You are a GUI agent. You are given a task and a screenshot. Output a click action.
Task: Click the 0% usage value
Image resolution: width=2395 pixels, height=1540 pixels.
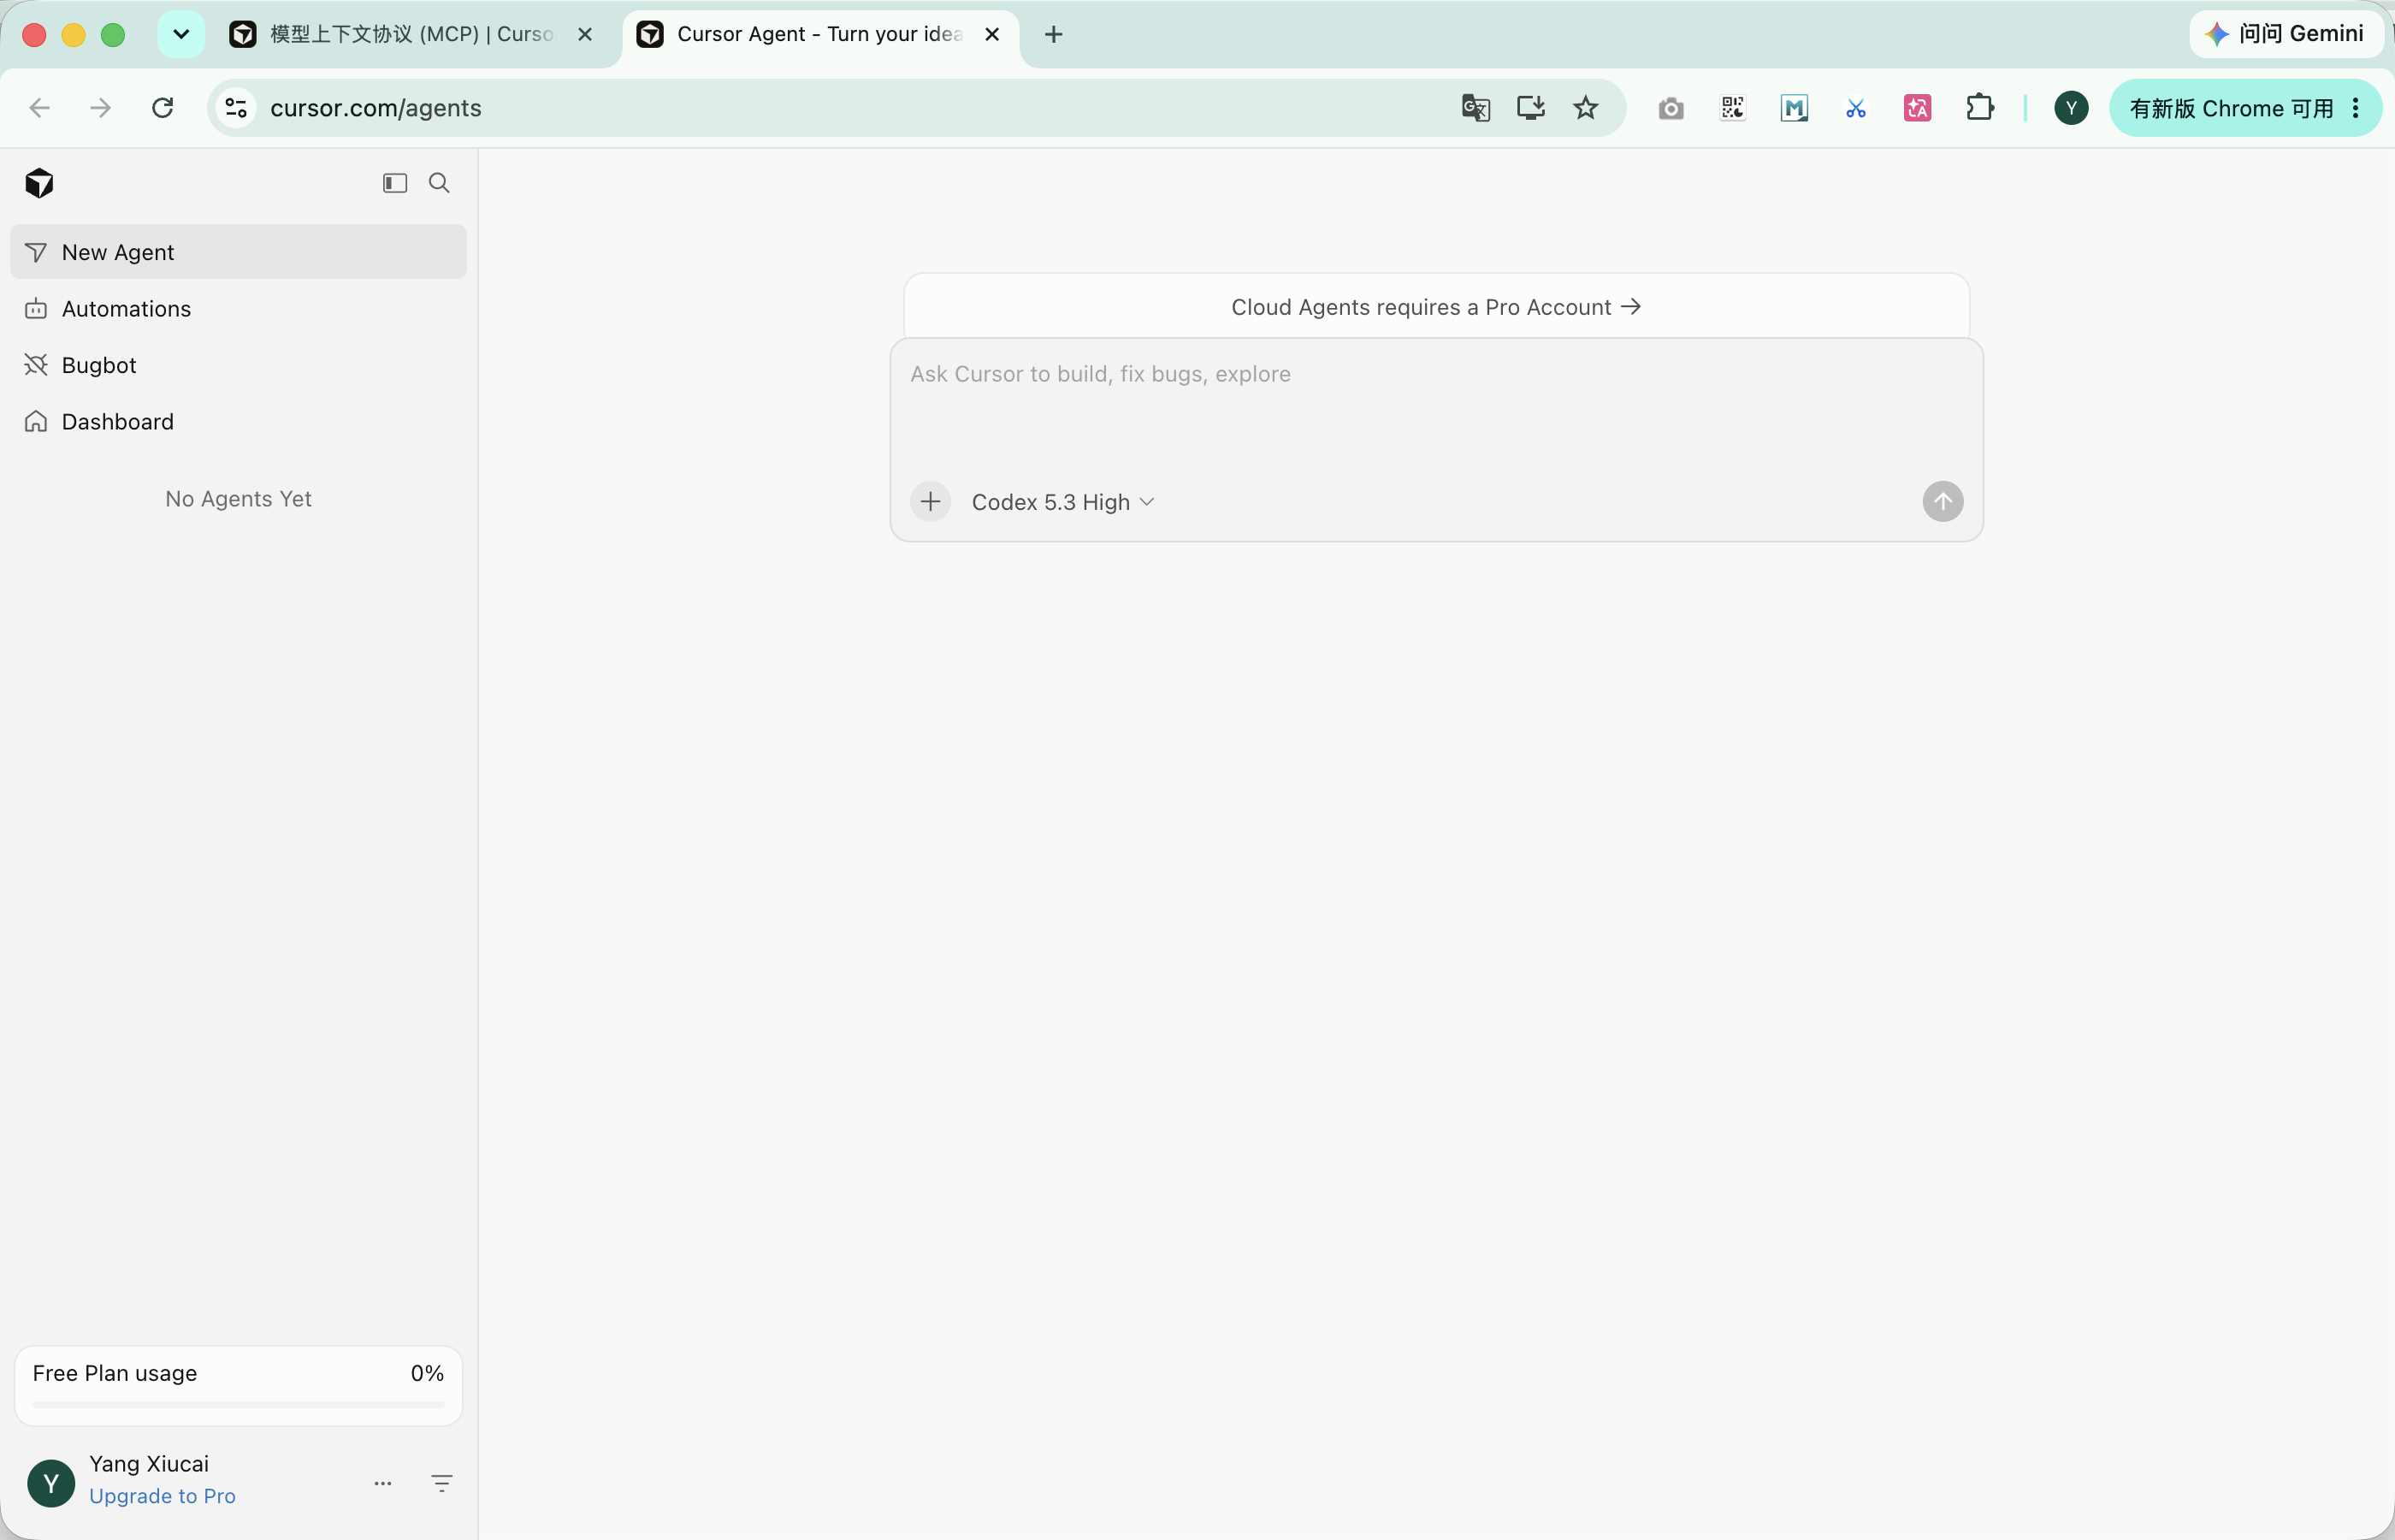427,1373
